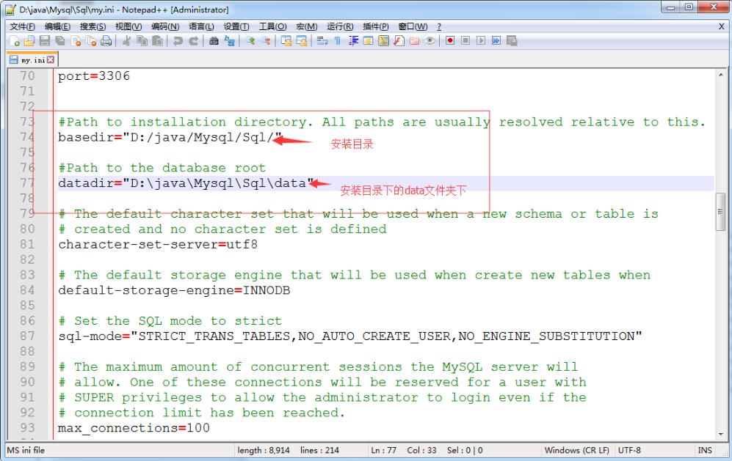Open the 文件(F) menu
This screenshot has height=461, width=732.
coord(22,26)
